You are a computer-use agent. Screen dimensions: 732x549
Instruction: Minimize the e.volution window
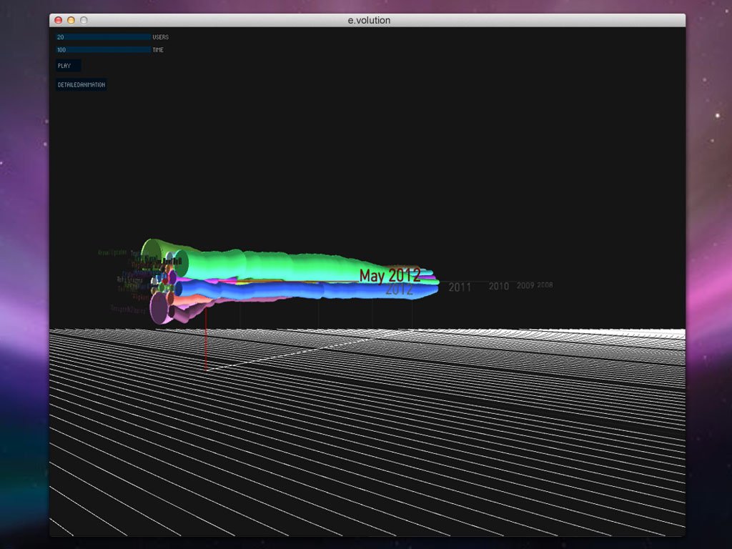tap(71, 20)
